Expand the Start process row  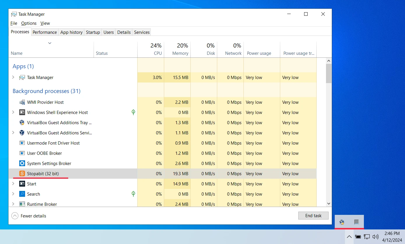click(13, 184)
